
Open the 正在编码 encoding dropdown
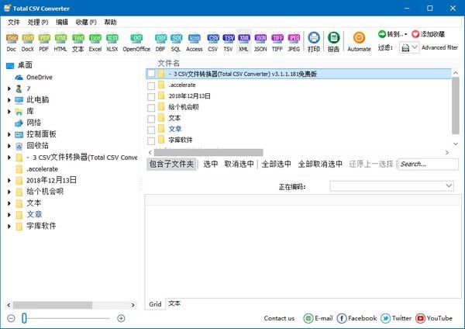[x=391, y=186]
